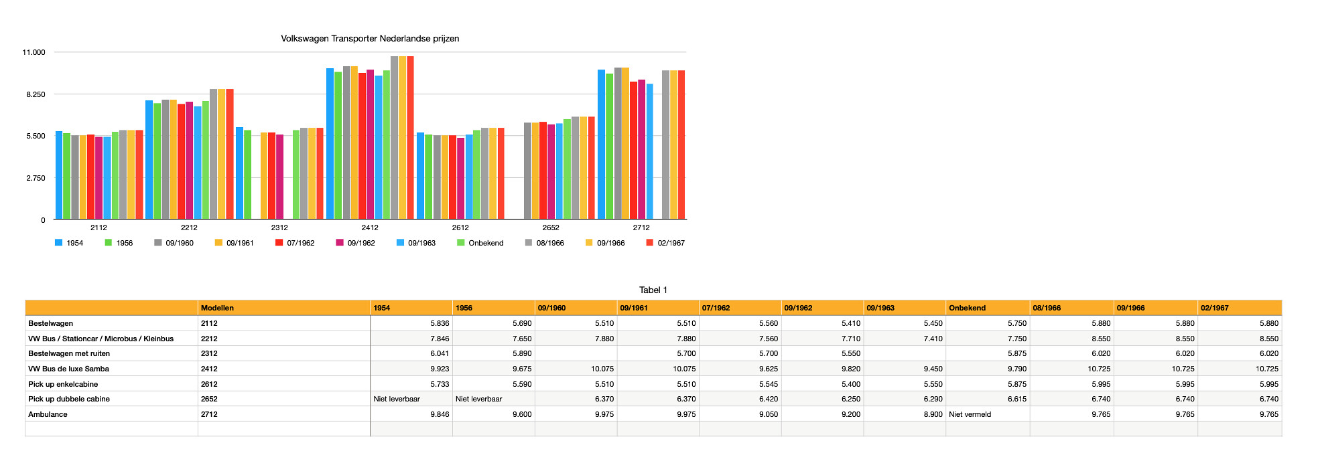The height and width of the screenshot is (455, 1320).
Task: Click the 'Onbekend' column header in the table
Action: [x=988, y=308]
